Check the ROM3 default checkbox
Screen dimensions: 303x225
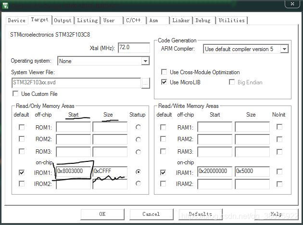[22, 151]
